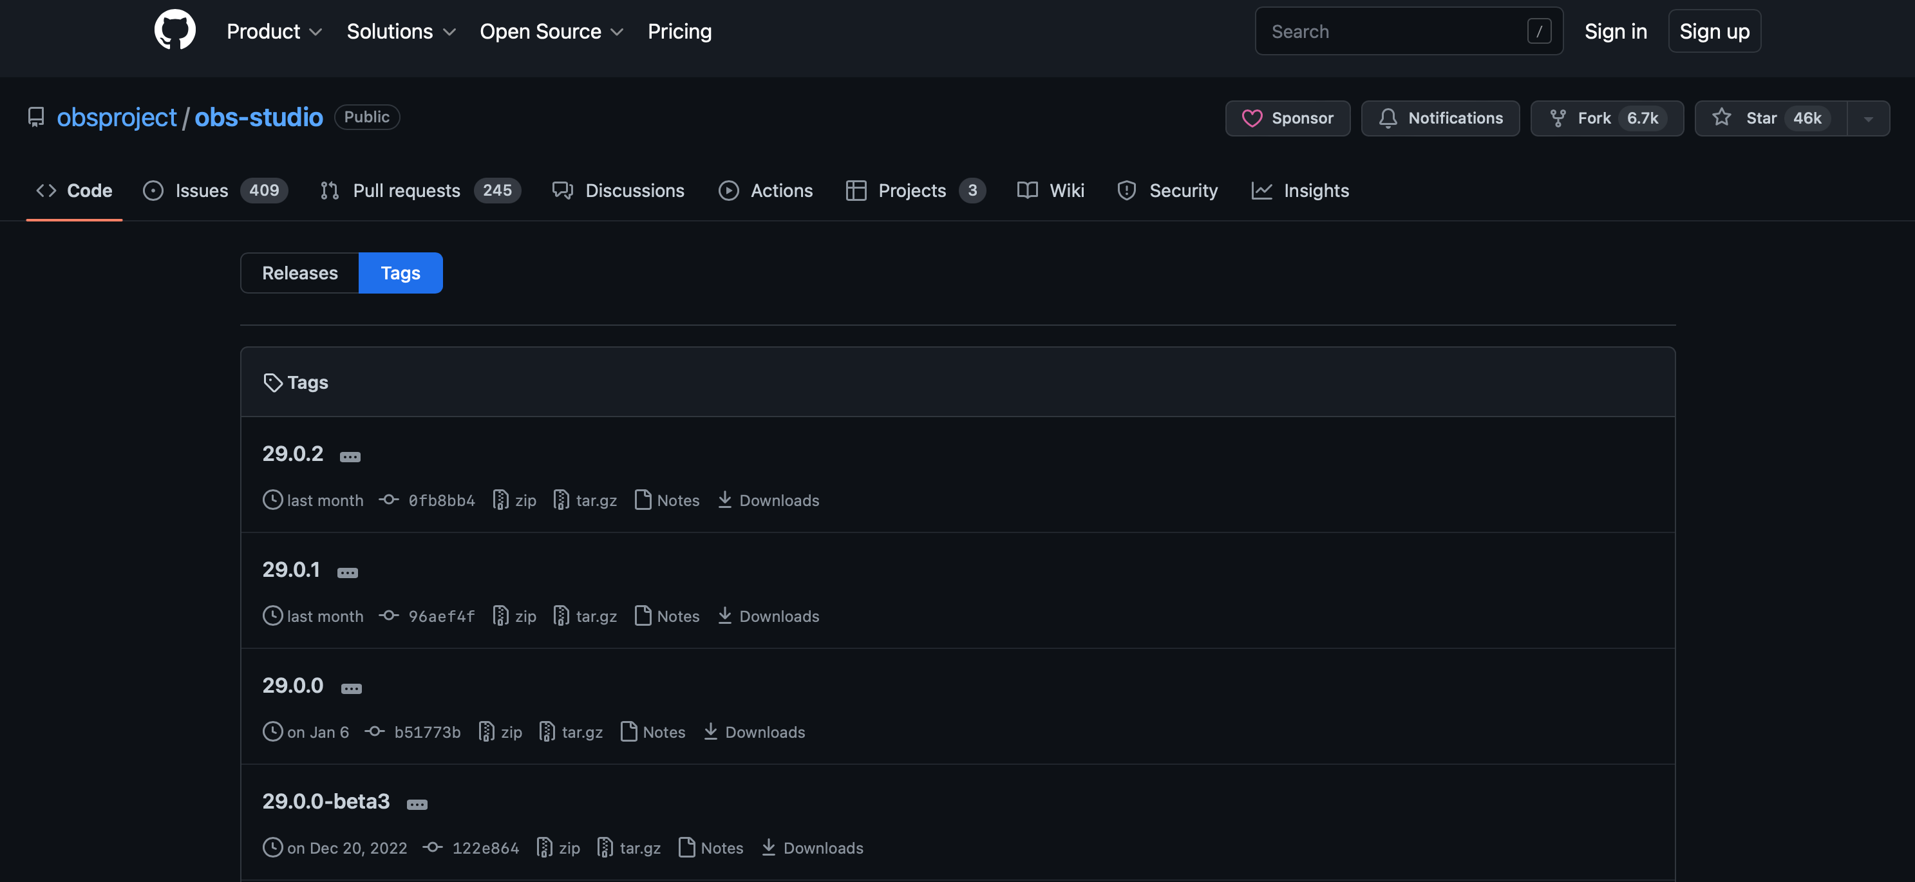View Notes for tag 29.0.2
1915x882 pixels.
point(668,500)
